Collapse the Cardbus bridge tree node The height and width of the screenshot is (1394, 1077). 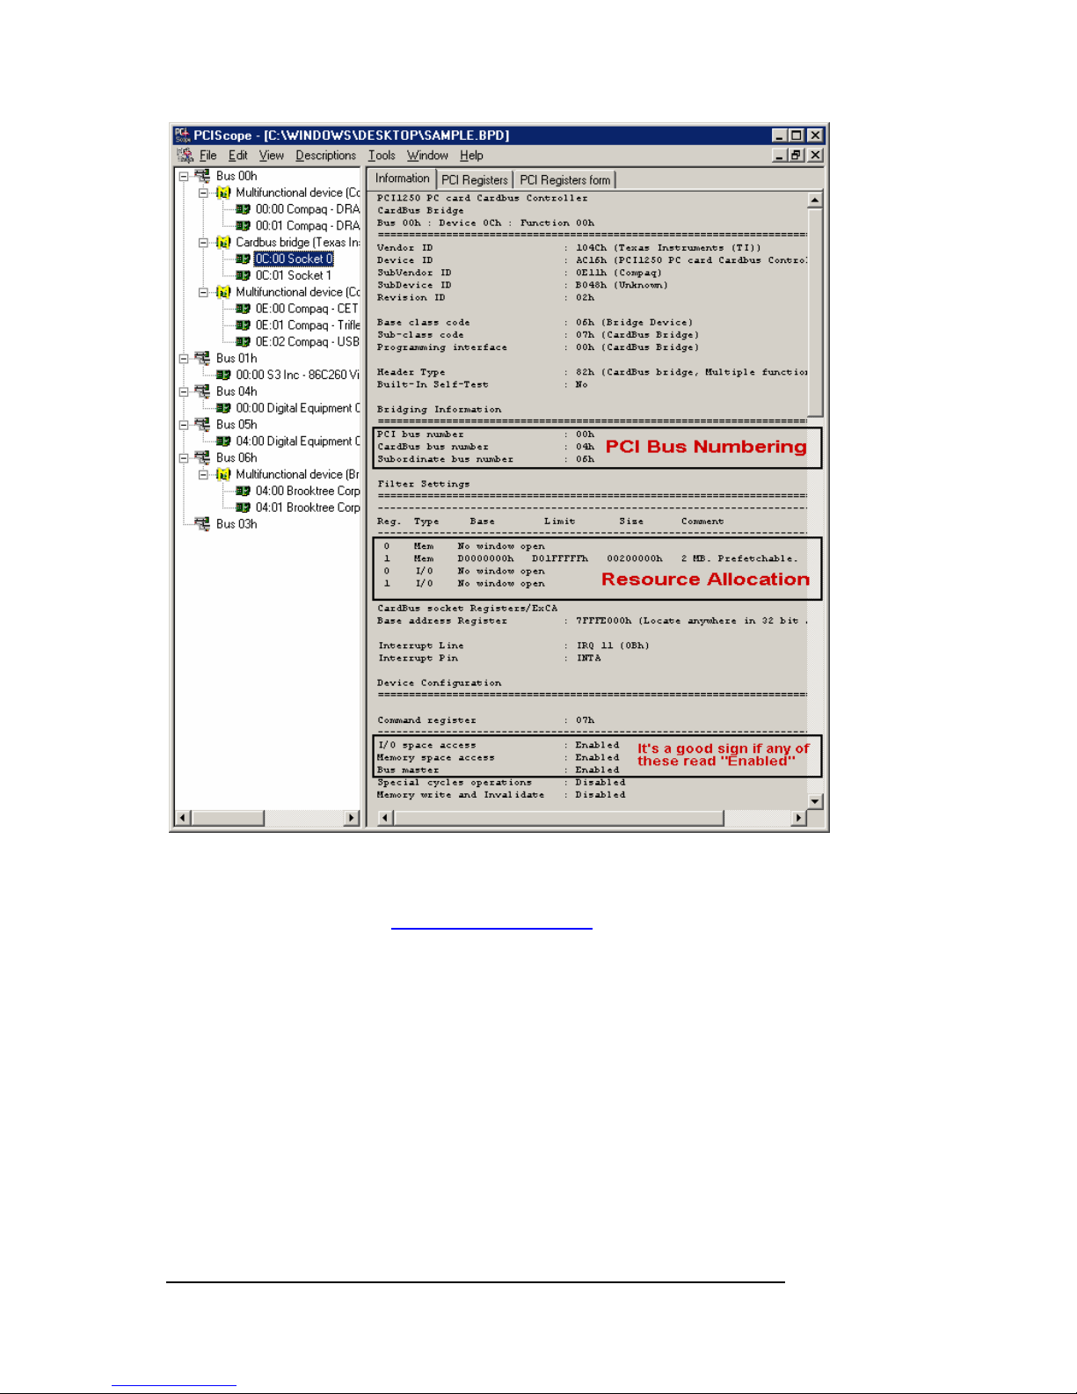tap(203, 243)
